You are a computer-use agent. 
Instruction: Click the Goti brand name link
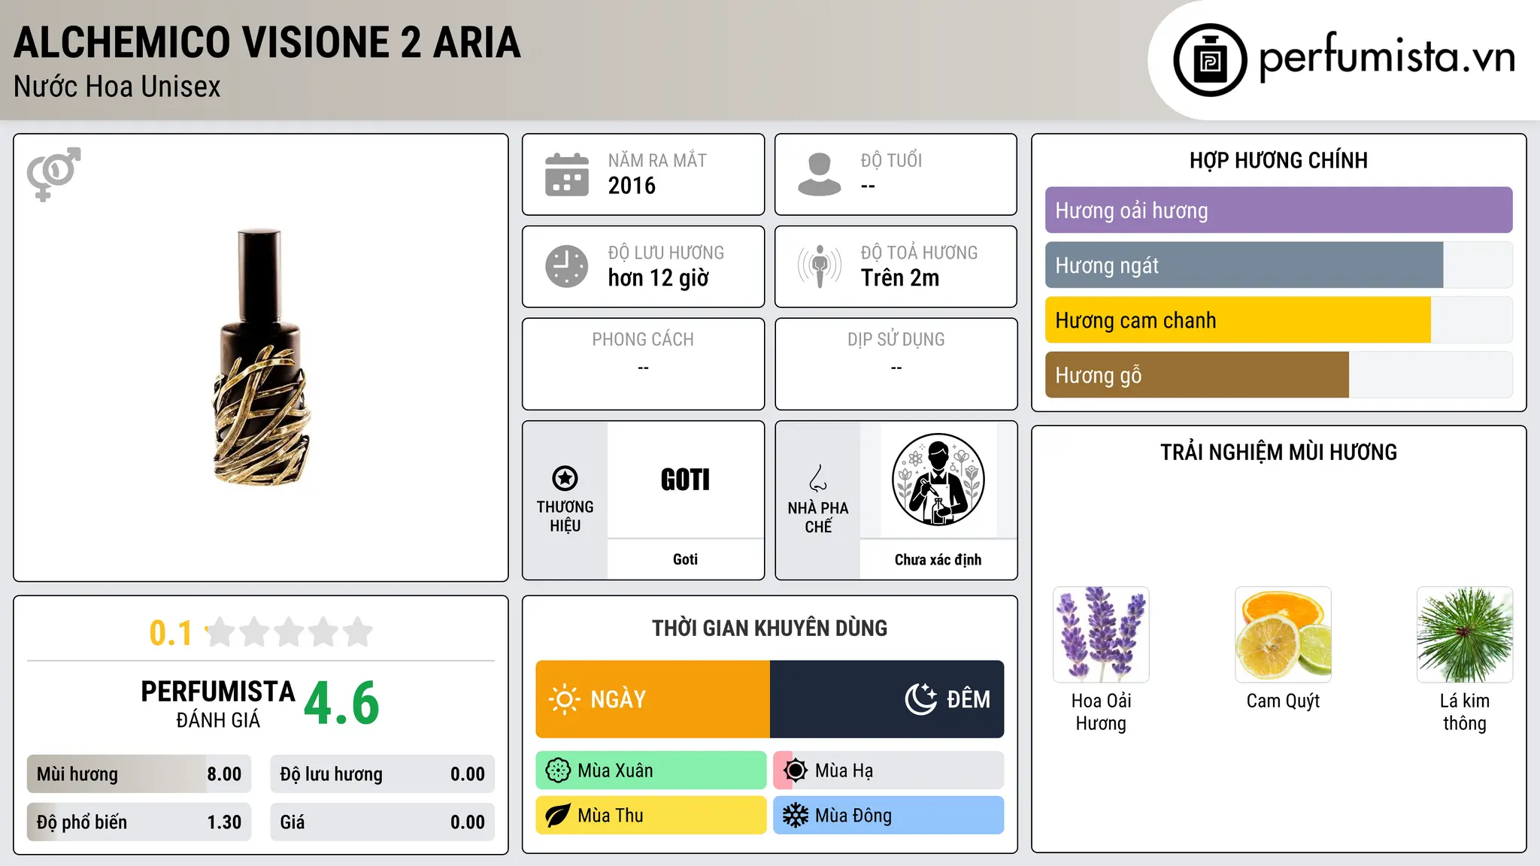coord(685,559)
